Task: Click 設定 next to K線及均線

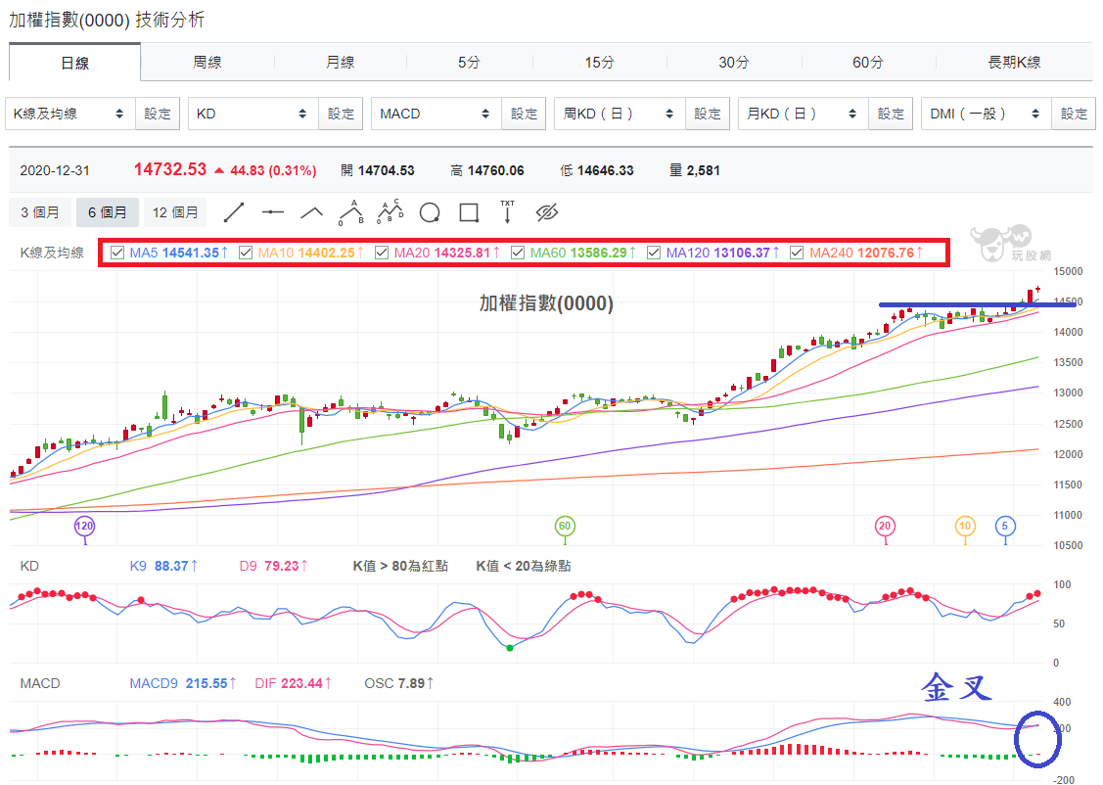Action: (x=158, y=114)
